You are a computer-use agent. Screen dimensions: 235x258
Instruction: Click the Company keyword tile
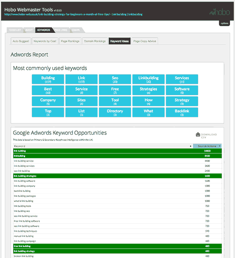coord(48,101)
